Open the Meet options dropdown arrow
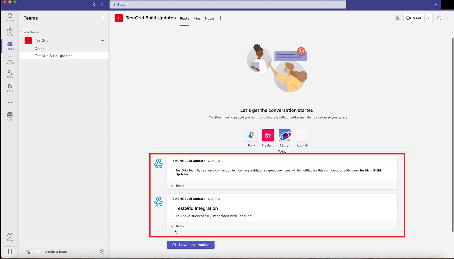454x259 pixels. coord(429,18)
